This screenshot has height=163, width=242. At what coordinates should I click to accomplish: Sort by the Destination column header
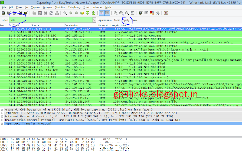(x=71, y=25)
